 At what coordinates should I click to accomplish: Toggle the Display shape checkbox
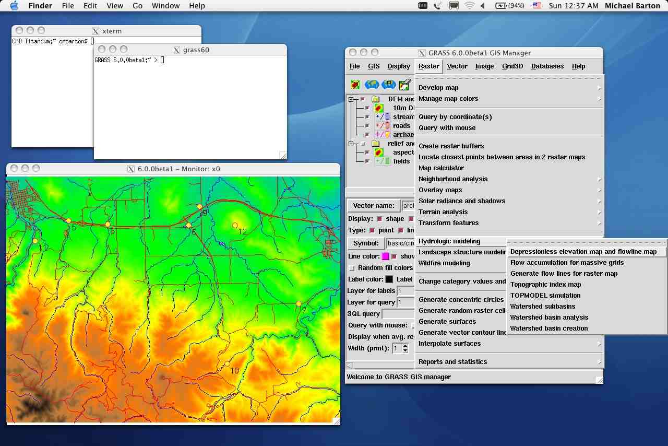[x=379, y=219]
